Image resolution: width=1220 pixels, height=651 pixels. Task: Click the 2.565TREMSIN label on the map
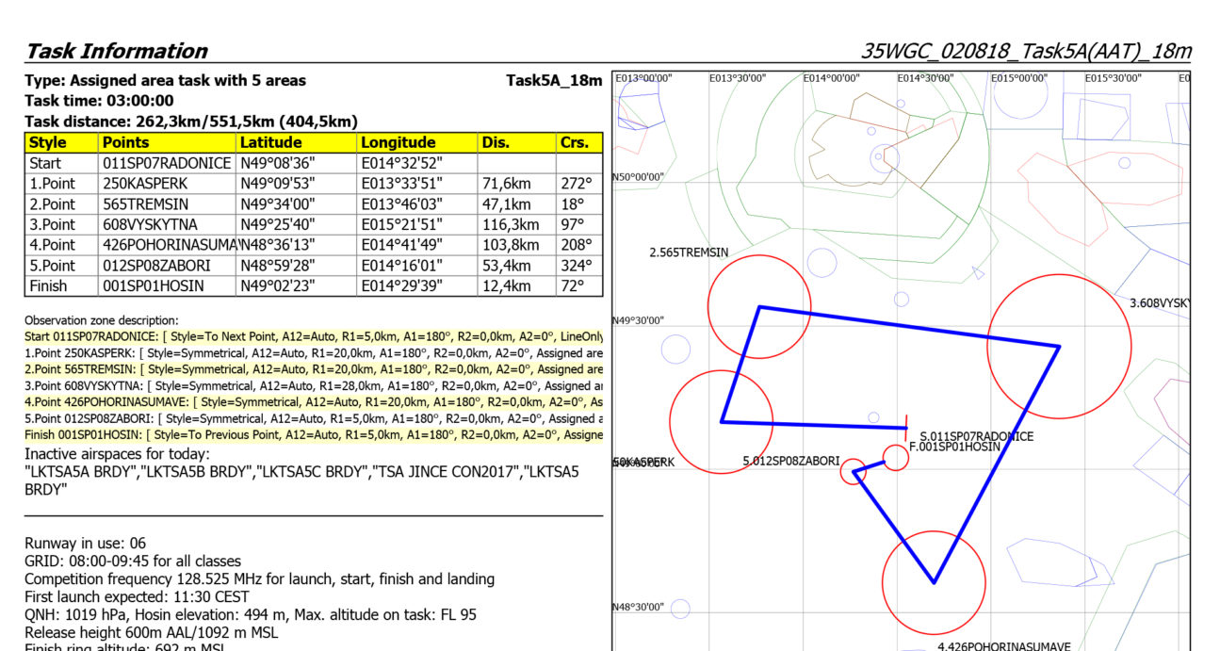click(x=689, y=252)
